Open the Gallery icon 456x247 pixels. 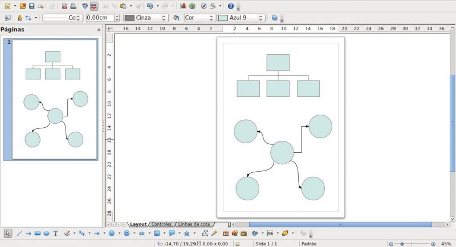tap(244, 233)
